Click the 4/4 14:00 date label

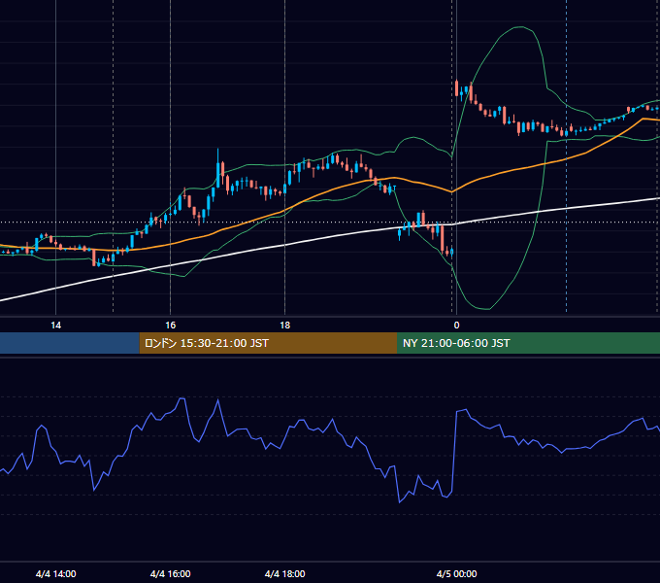click(x=56, y=573)
